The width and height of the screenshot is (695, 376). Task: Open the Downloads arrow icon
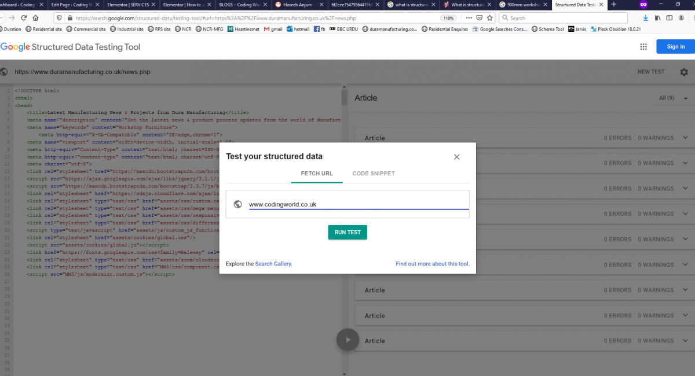click(x=646, y=18)
